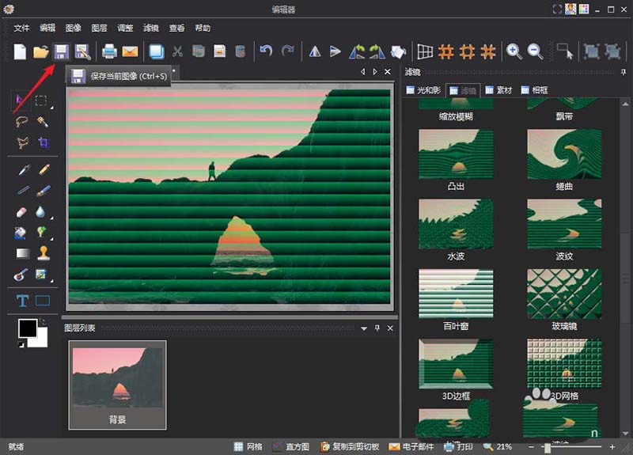
Task: Print the image using the printer toolbar icon
Action: [x=109, y=51]
